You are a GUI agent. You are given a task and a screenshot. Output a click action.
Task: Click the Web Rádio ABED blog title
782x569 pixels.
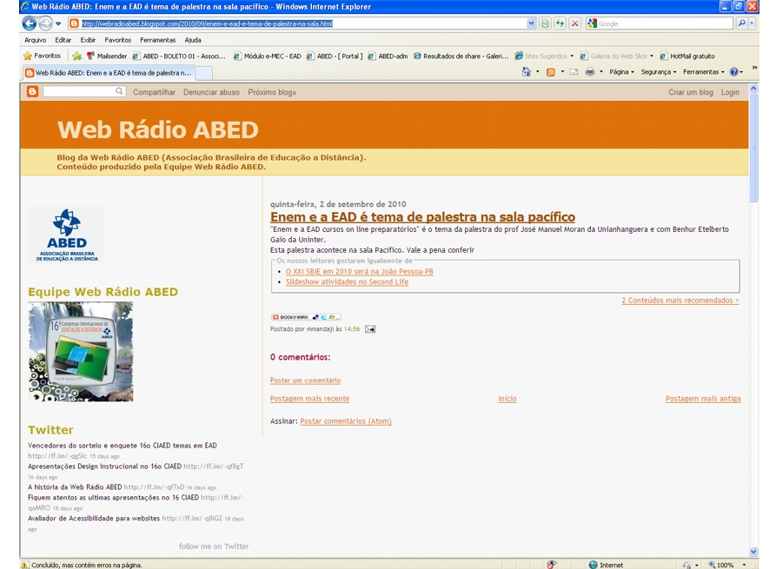pyautogui.click(x=157, y=129)
